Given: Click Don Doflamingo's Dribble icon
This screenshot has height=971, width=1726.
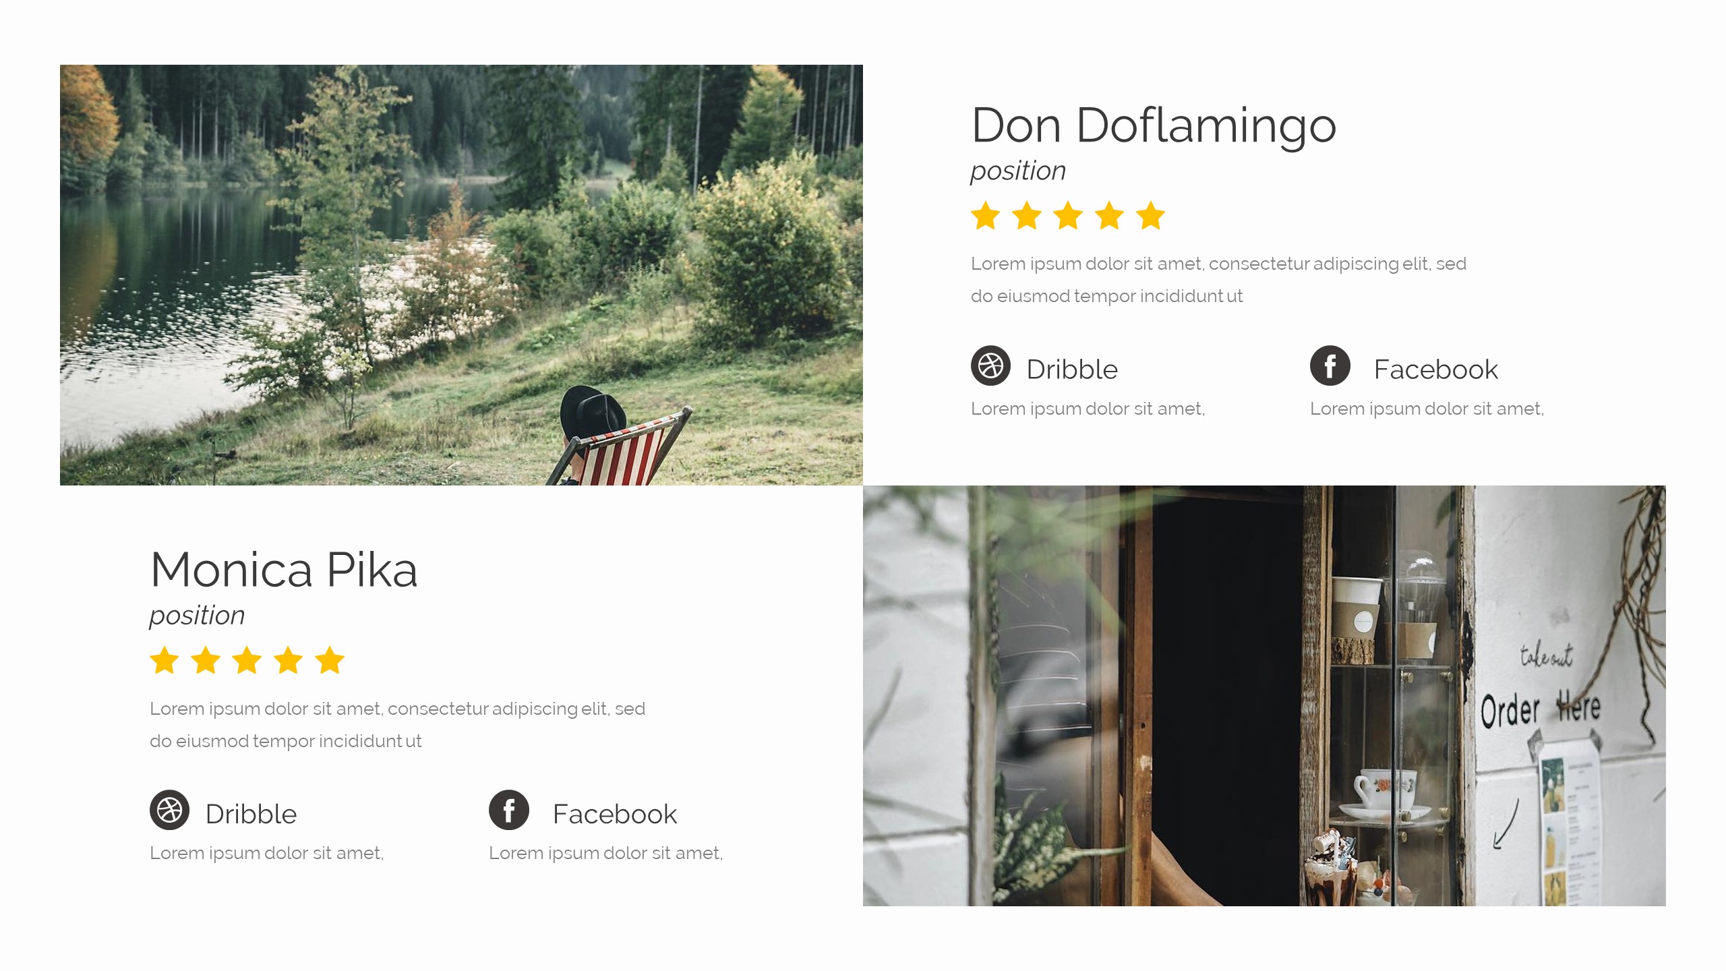Looking at the screenshot, I should tap(990, 365).
